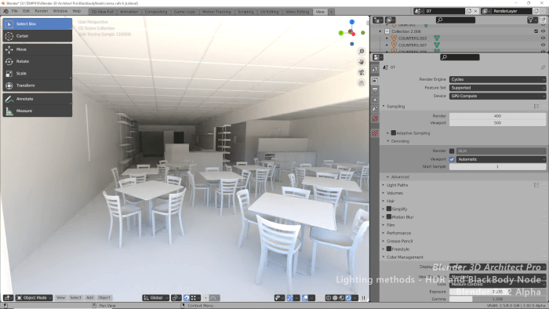Hide COUNTERS.003 with its eye icon
Viewport: 549px width, 309px height.
[x=543, y=38]
